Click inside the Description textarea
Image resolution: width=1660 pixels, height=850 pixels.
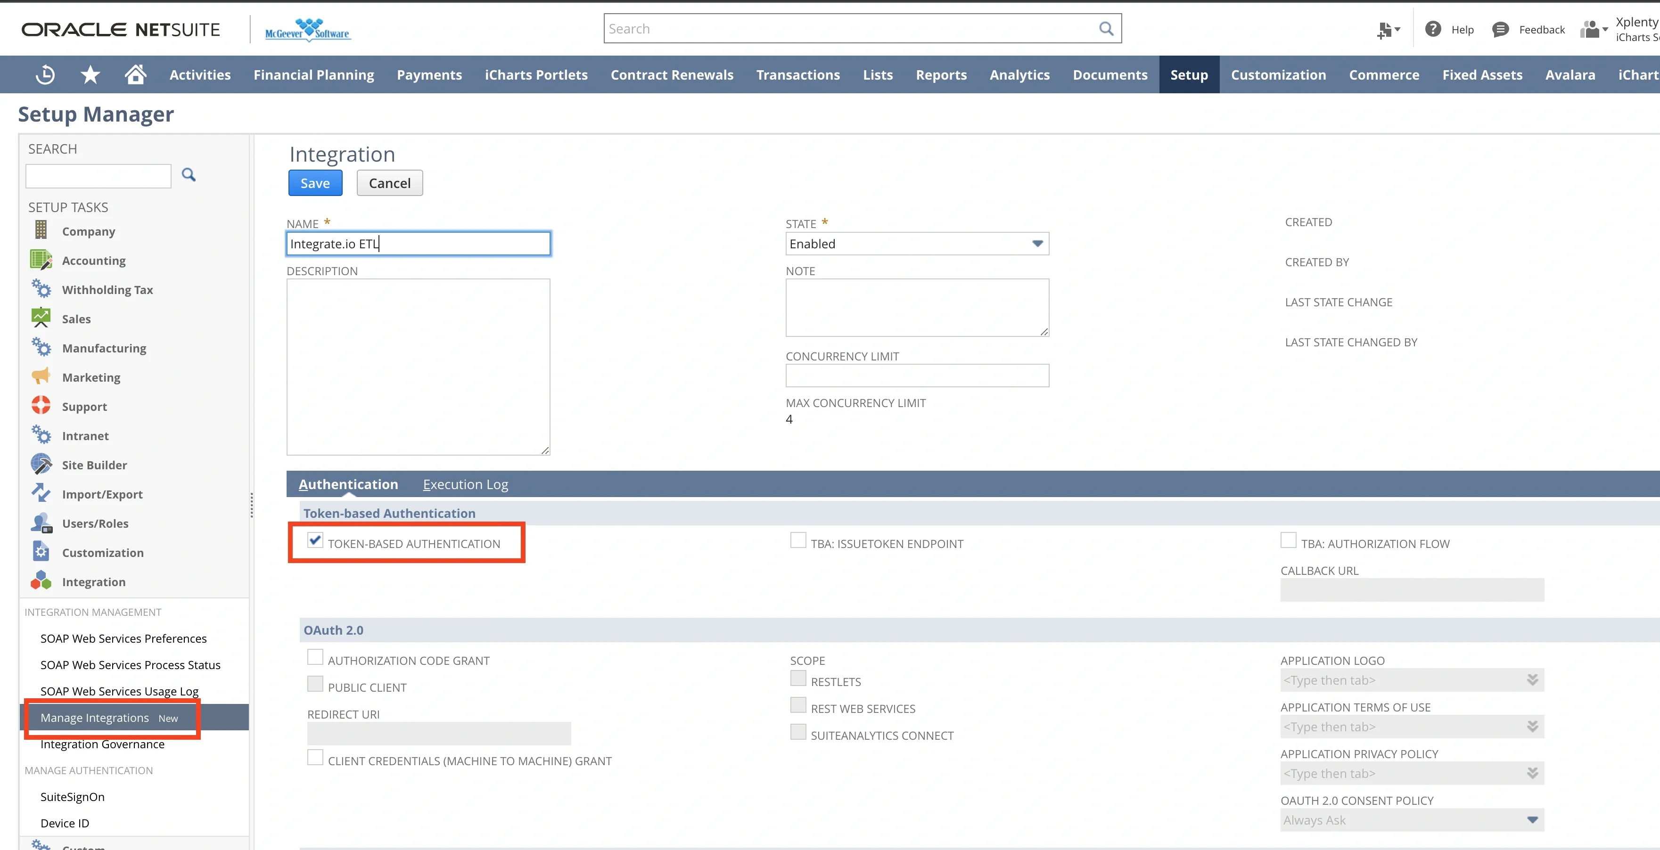click(418, 364)
